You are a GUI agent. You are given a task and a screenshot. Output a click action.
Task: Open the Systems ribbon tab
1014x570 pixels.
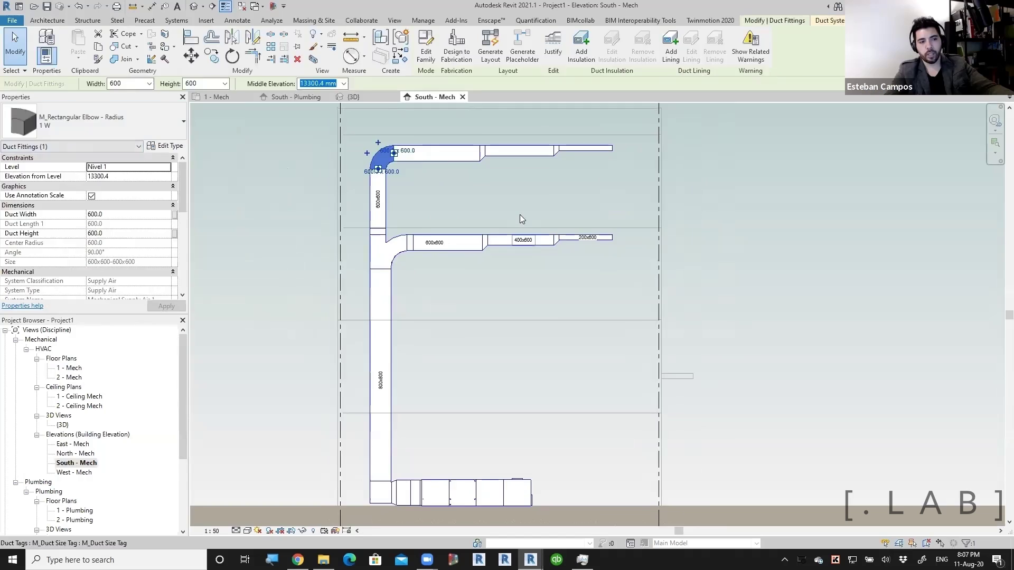tap(176, 21)
